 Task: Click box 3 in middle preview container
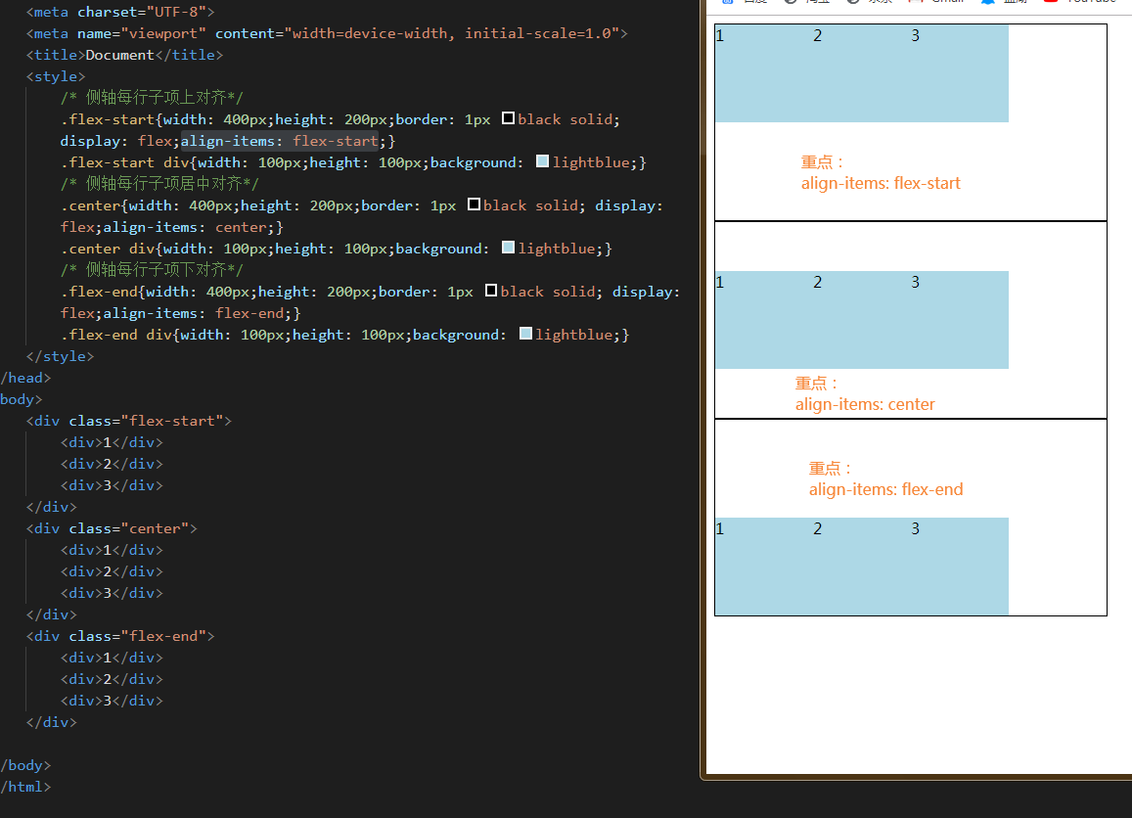pos(960,320)
